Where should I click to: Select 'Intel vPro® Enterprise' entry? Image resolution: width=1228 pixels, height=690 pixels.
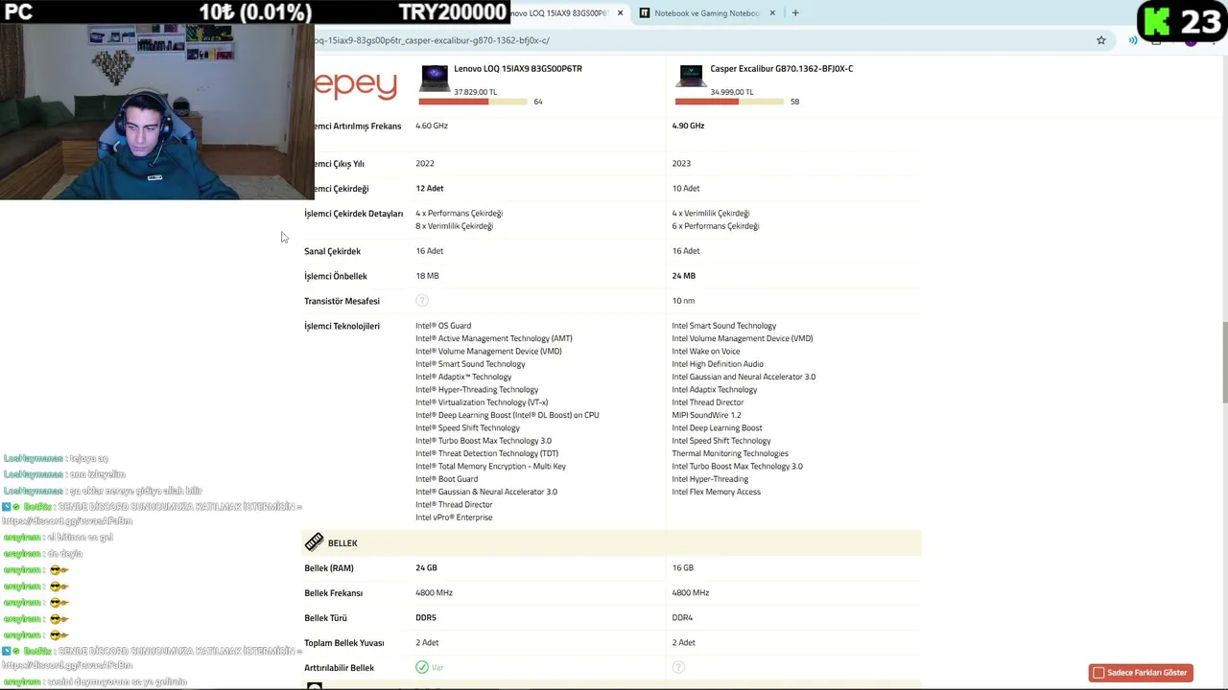click(x=454, y=517)
